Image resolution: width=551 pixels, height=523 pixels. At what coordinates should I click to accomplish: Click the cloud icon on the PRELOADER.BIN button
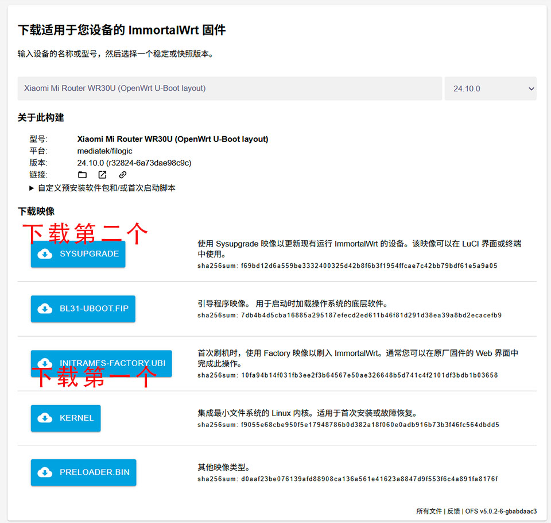[45, 473]
